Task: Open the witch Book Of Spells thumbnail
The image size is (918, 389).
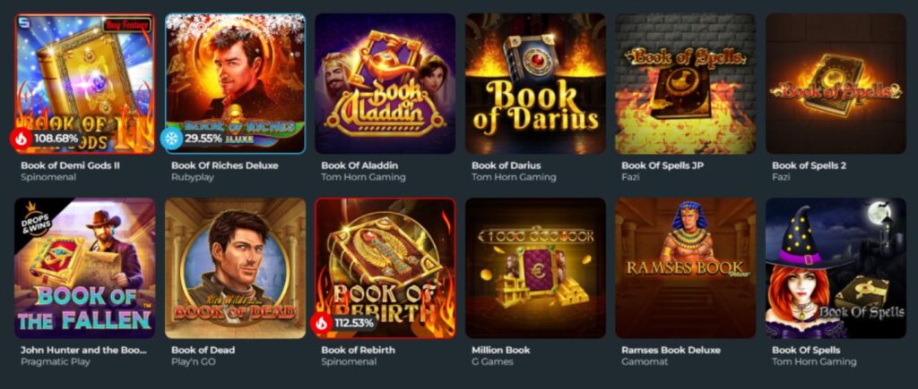Action: (x=836, y=268)
